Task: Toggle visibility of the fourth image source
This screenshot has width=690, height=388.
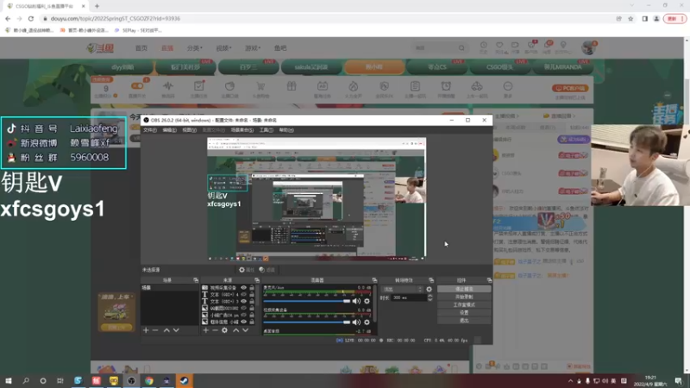Action: click(x=243, y=309)
